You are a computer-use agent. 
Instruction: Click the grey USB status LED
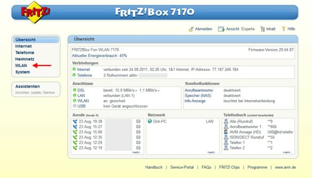tap(75, 106)
